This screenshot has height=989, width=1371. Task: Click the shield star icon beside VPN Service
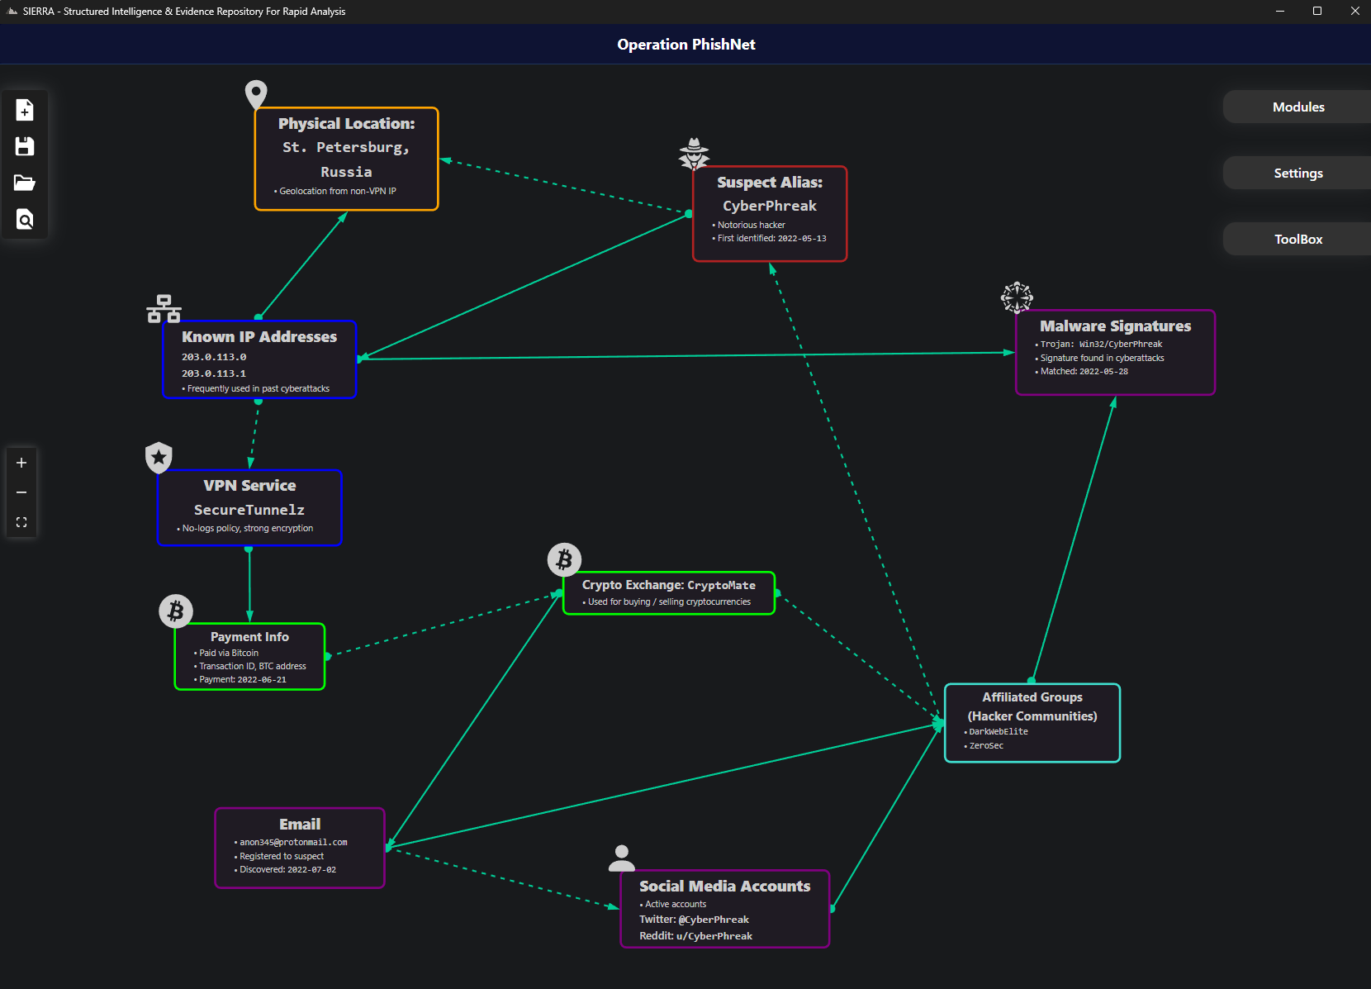tap(159, 457)
